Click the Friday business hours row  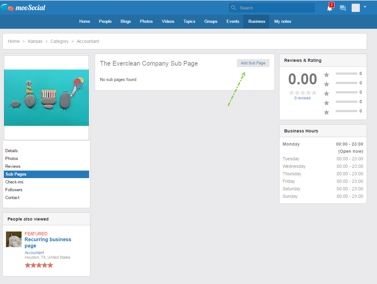tap(323, 181)
